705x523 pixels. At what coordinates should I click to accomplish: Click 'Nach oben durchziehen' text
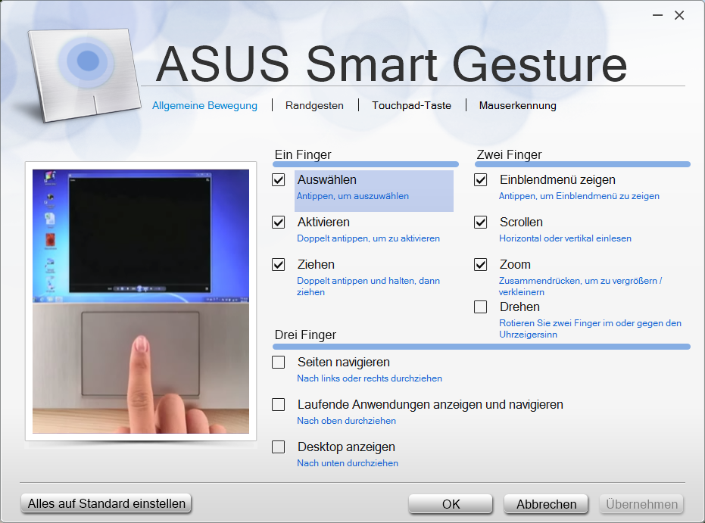coord(347,421)
